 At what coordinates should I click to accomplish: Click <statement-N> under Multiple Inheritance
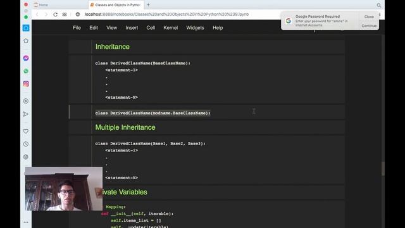coord(121,178)
